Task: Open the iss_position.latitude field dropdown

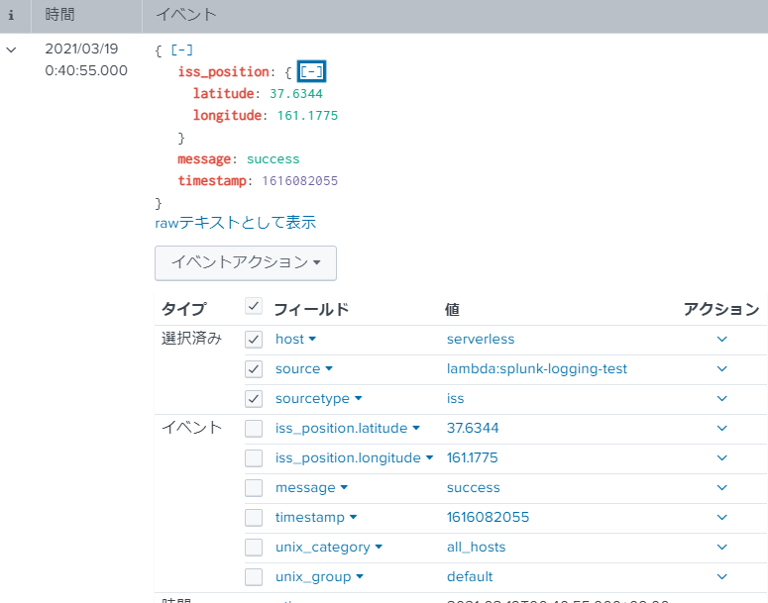Action: [347, 429]
